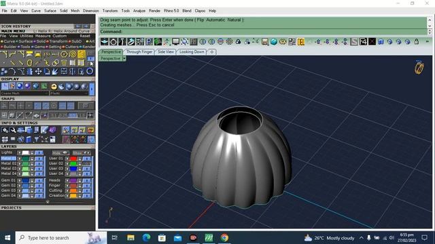Select the yellow helix tool icon
This screenshot has height=244, width=435.
click(82, 54)
